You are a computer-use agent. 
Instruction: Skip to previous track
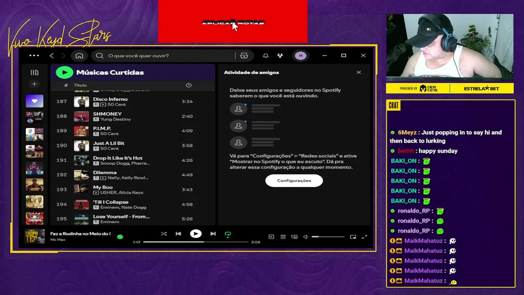point(178,234)
